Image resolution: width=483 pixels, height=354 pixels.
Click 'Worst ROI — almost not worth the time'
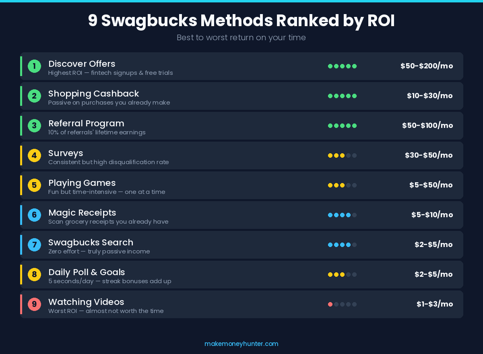106,311
